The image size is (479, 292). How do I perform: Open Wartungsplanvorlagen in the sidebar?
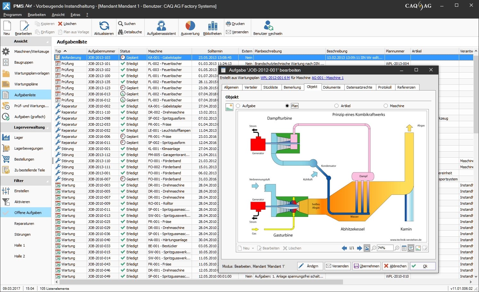click(x=26, y=73)
